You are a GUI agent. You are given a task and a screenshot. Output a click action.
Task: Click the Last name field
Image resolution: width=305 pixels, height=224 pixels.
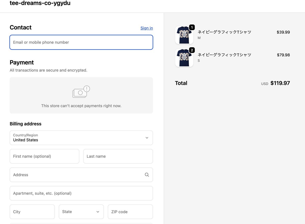pyautogui.click(x=118, y=156)
